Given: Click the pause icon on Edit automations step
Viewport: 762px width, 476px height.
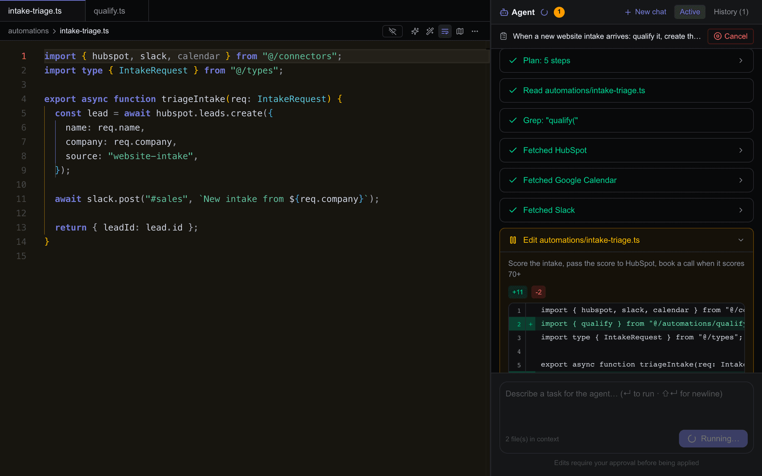Looking at the screenshot, I should 513,240.
